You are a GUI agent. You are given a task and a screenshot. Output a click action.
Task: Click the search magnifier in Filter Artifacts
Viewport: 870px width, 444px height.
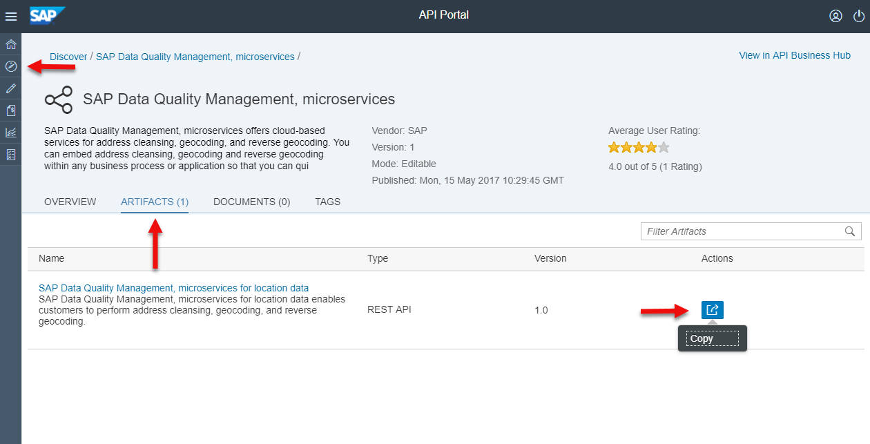click(850, 231)
